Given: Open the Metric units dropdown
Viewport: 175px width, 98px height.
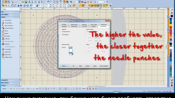Looking at the screenshot, I should click(x=77, y=2).
